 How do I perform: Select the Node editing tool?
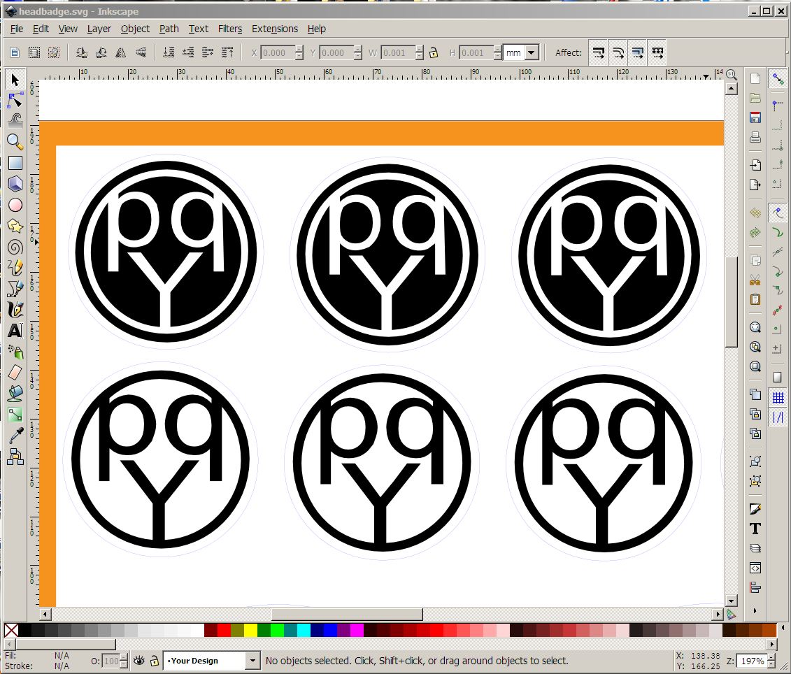click(15, 101)
